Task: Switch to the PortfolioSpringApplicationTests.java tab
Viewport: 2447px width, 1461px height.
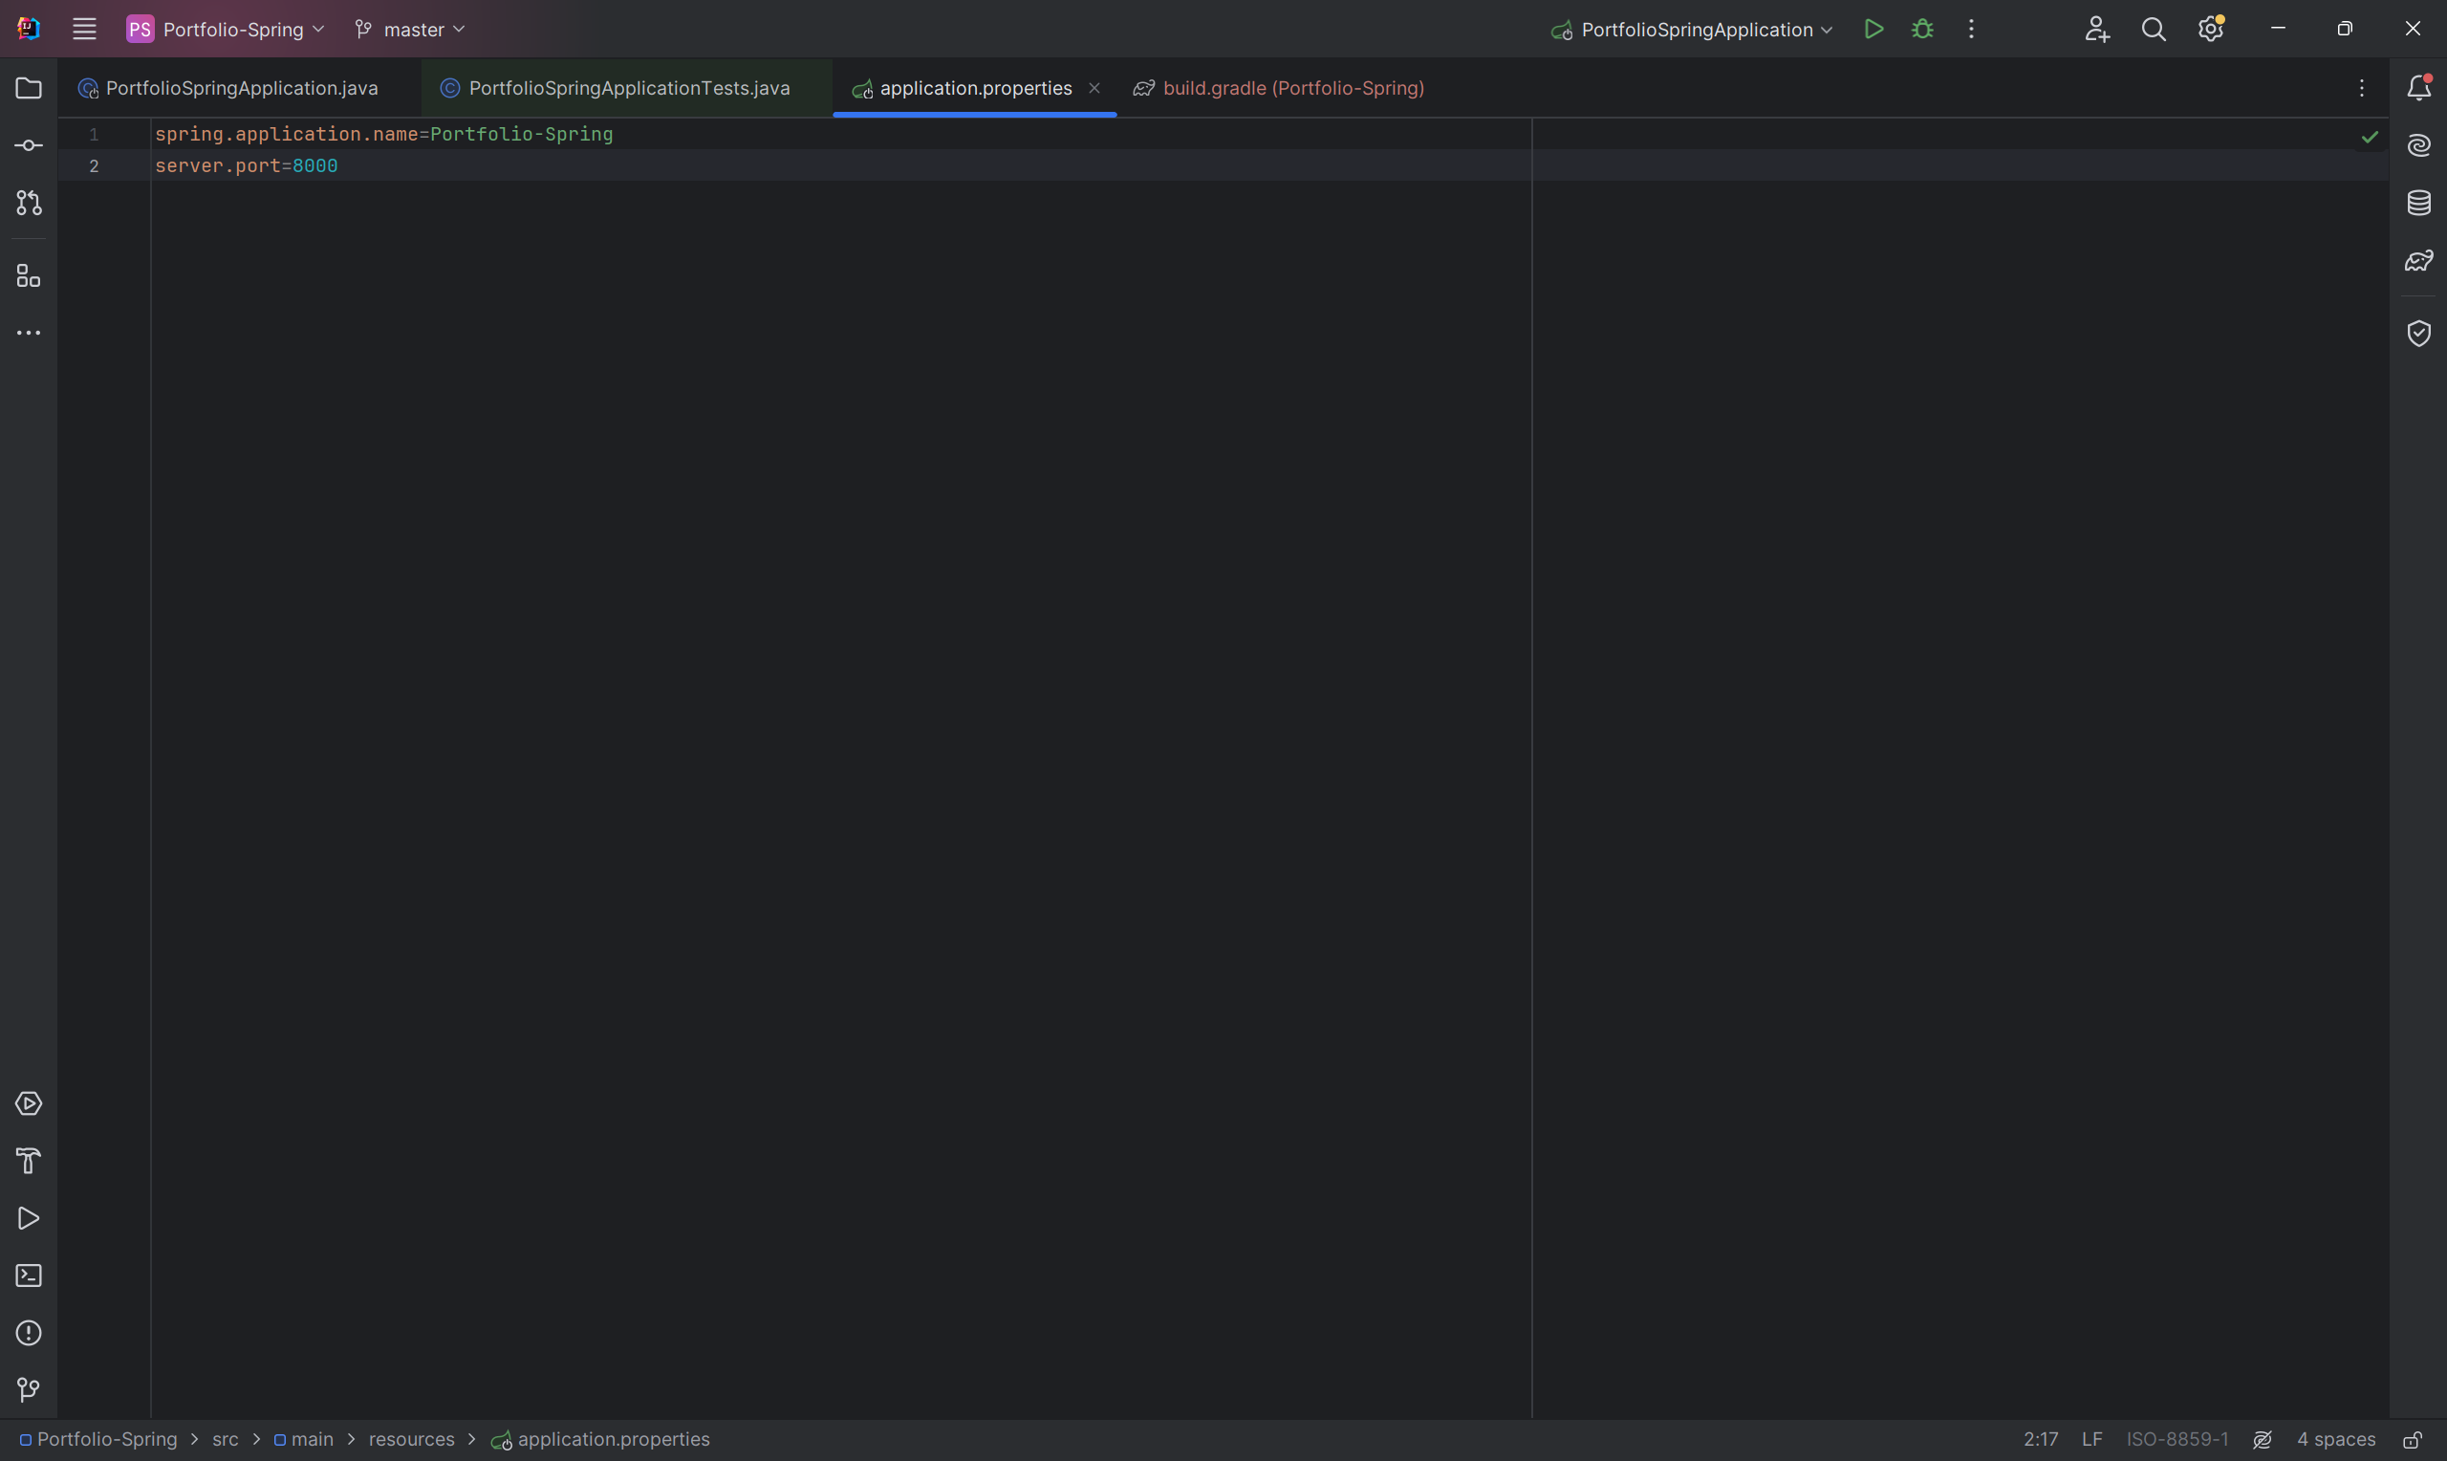Action: click(629, 89)
